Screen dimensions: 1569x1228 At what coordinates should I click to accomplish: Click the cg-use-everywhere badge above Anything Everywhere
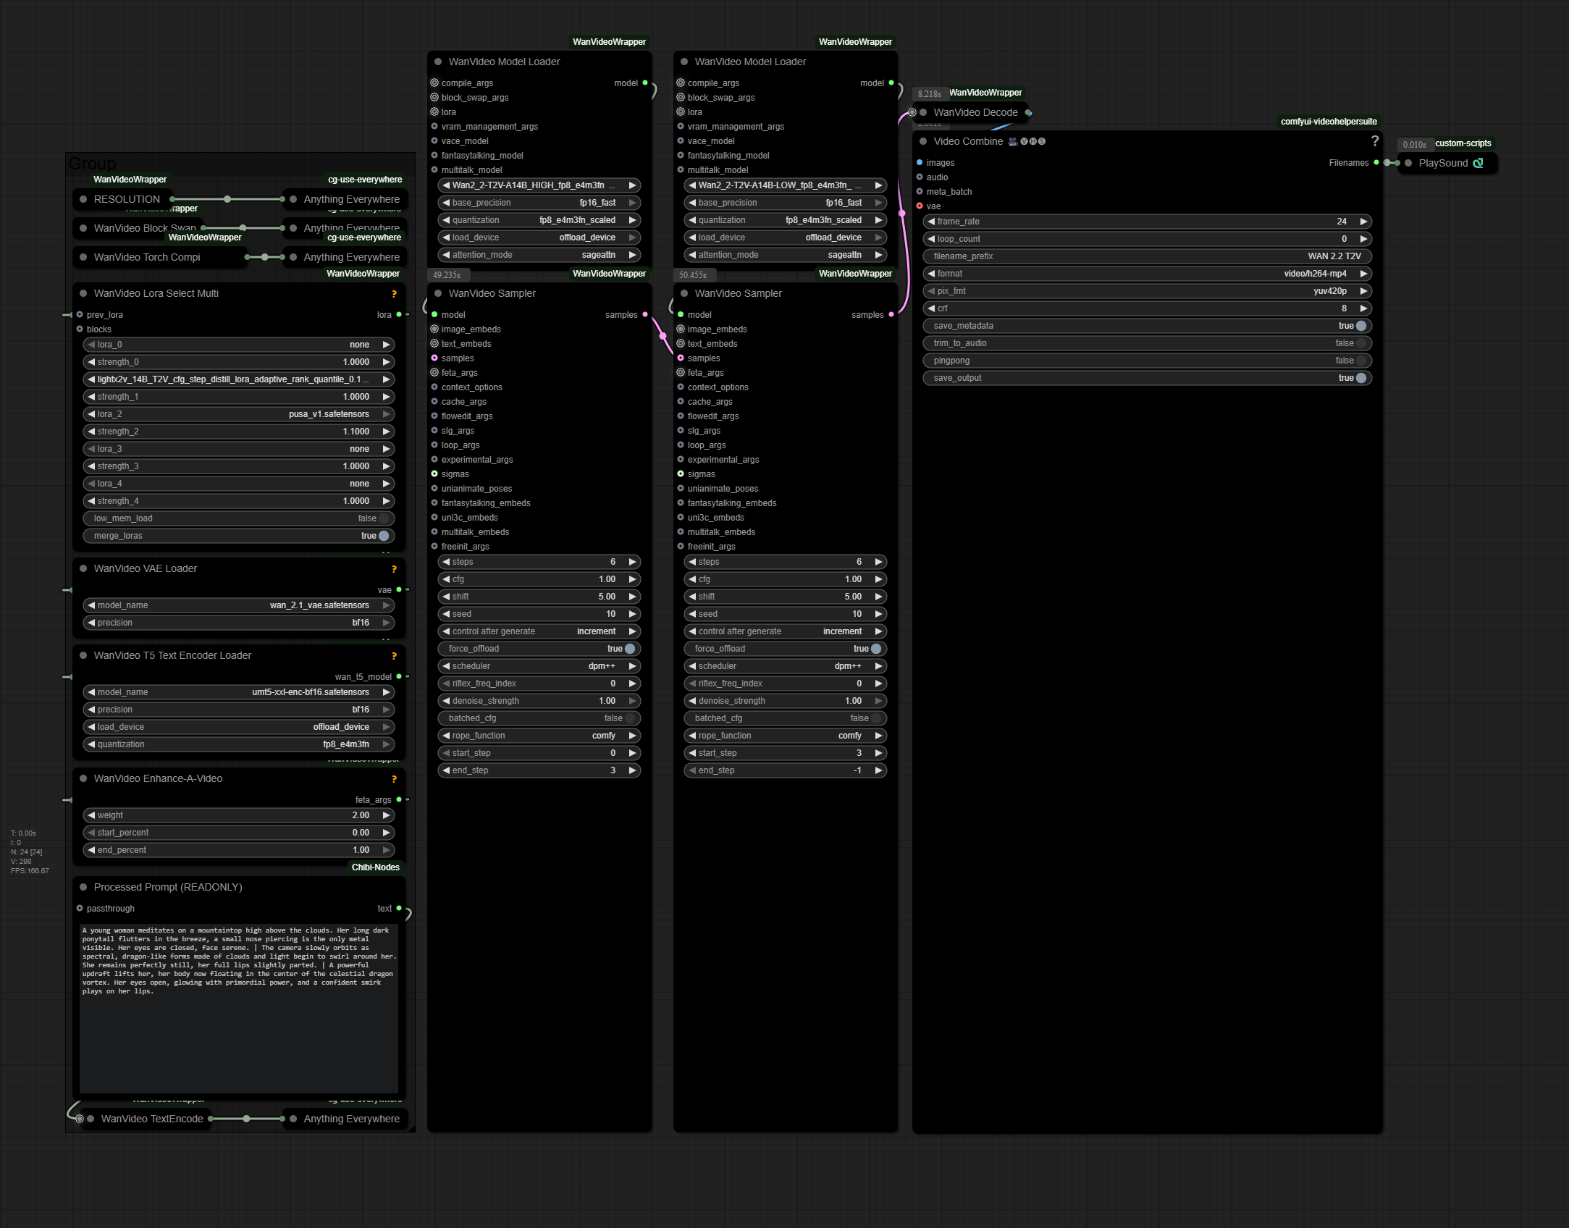364,180
